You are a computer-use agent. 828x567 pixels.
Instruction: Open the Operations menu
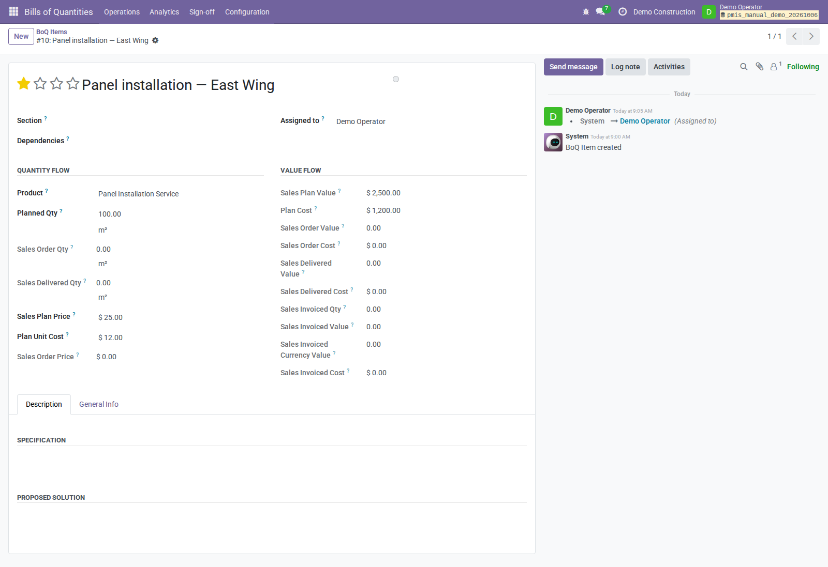122,12
